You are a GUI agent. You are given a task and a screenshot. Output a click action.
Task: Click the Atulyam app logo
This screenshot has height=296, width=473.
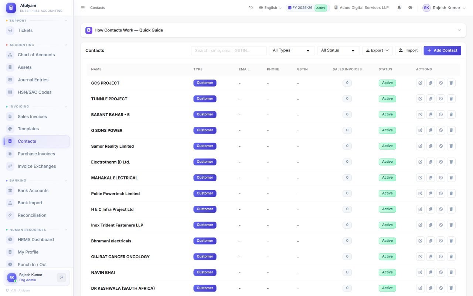tap(11, 8)
